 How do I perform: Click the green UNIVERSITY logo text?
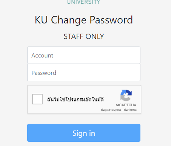click(84, 2)
